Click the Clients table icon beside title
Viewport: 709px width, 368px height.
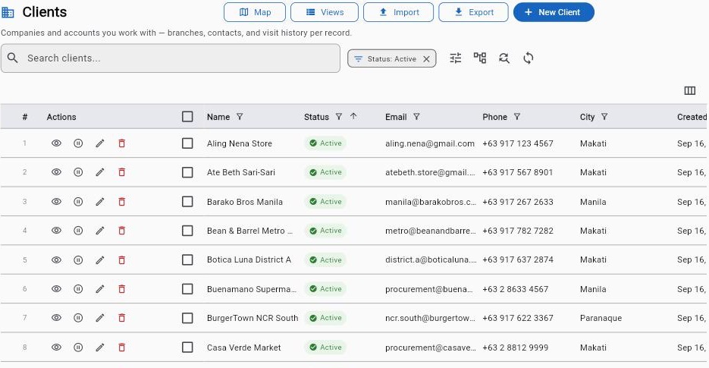[x=8, y=12]
